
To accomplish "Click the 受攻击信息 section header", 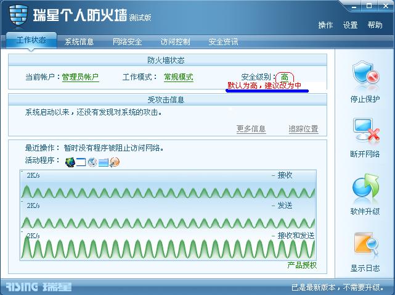I will click(168, 100).
